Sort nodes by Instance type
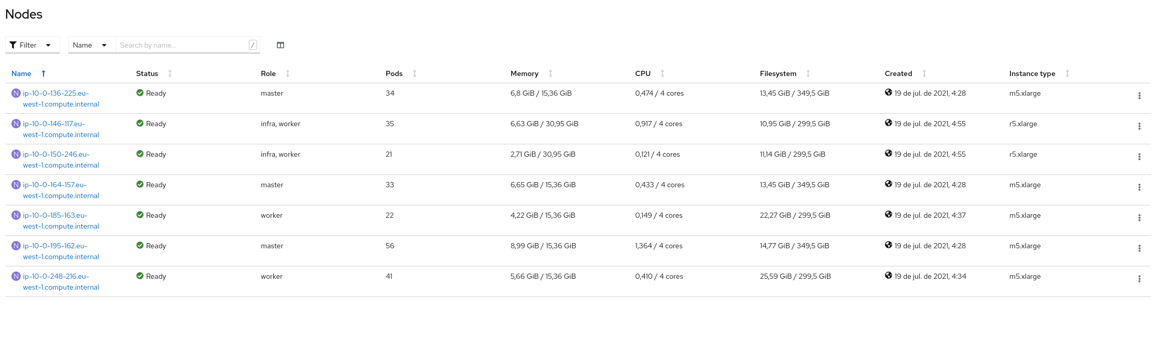1154x360 pixels. (x=1032, y=73)
